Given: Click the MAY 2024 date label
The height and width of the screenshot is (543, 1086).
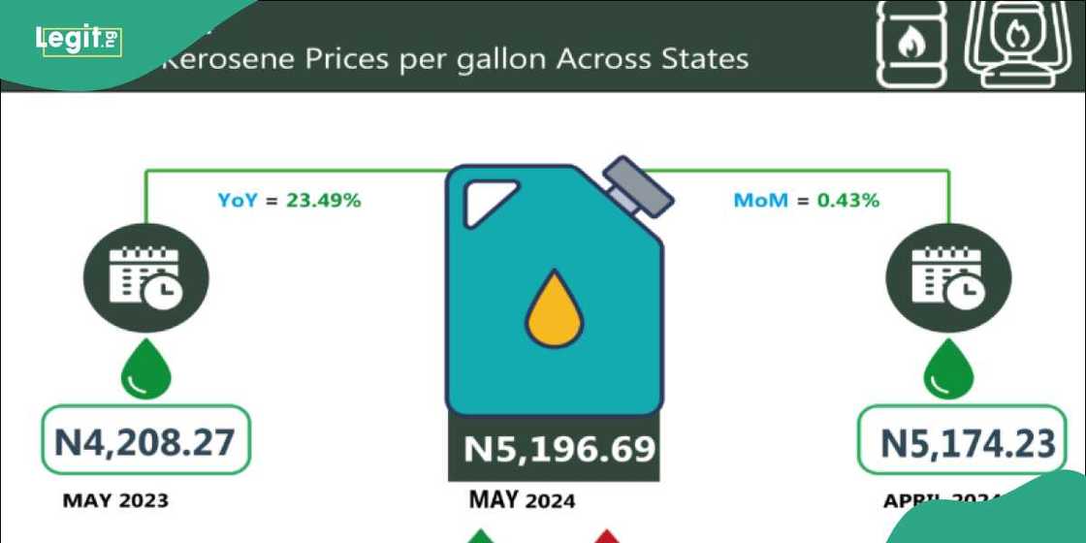Looking at the screenshot, I should 522,500.
